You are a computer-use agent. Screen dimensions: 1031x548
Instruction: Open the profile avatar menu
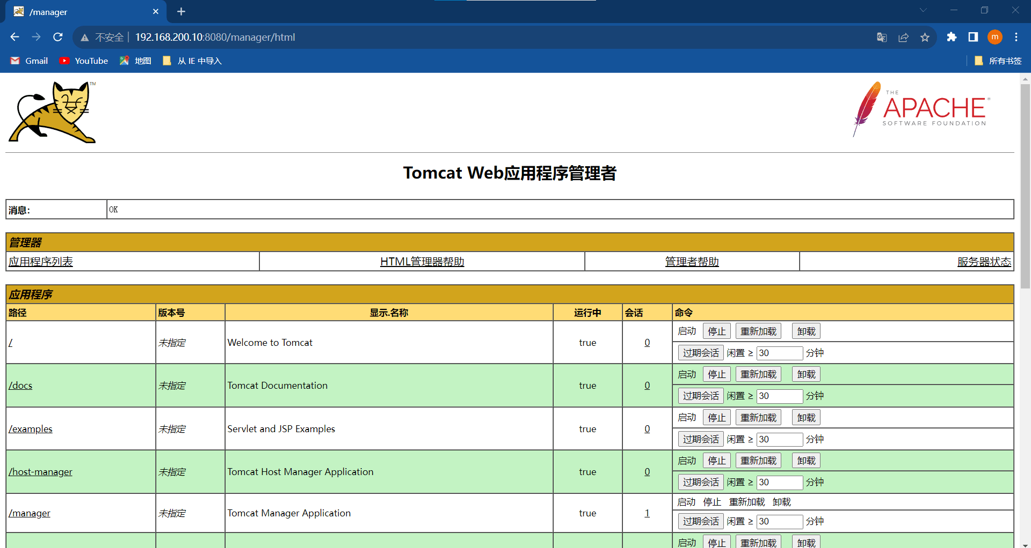coord(995,37)
